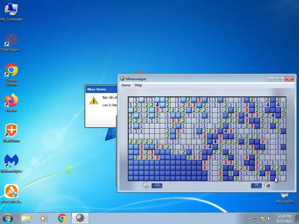Open the My Computer desktop icon
The width and height of the screenshot is (299, 224).
pyautogui.click(x=11, y=12)
